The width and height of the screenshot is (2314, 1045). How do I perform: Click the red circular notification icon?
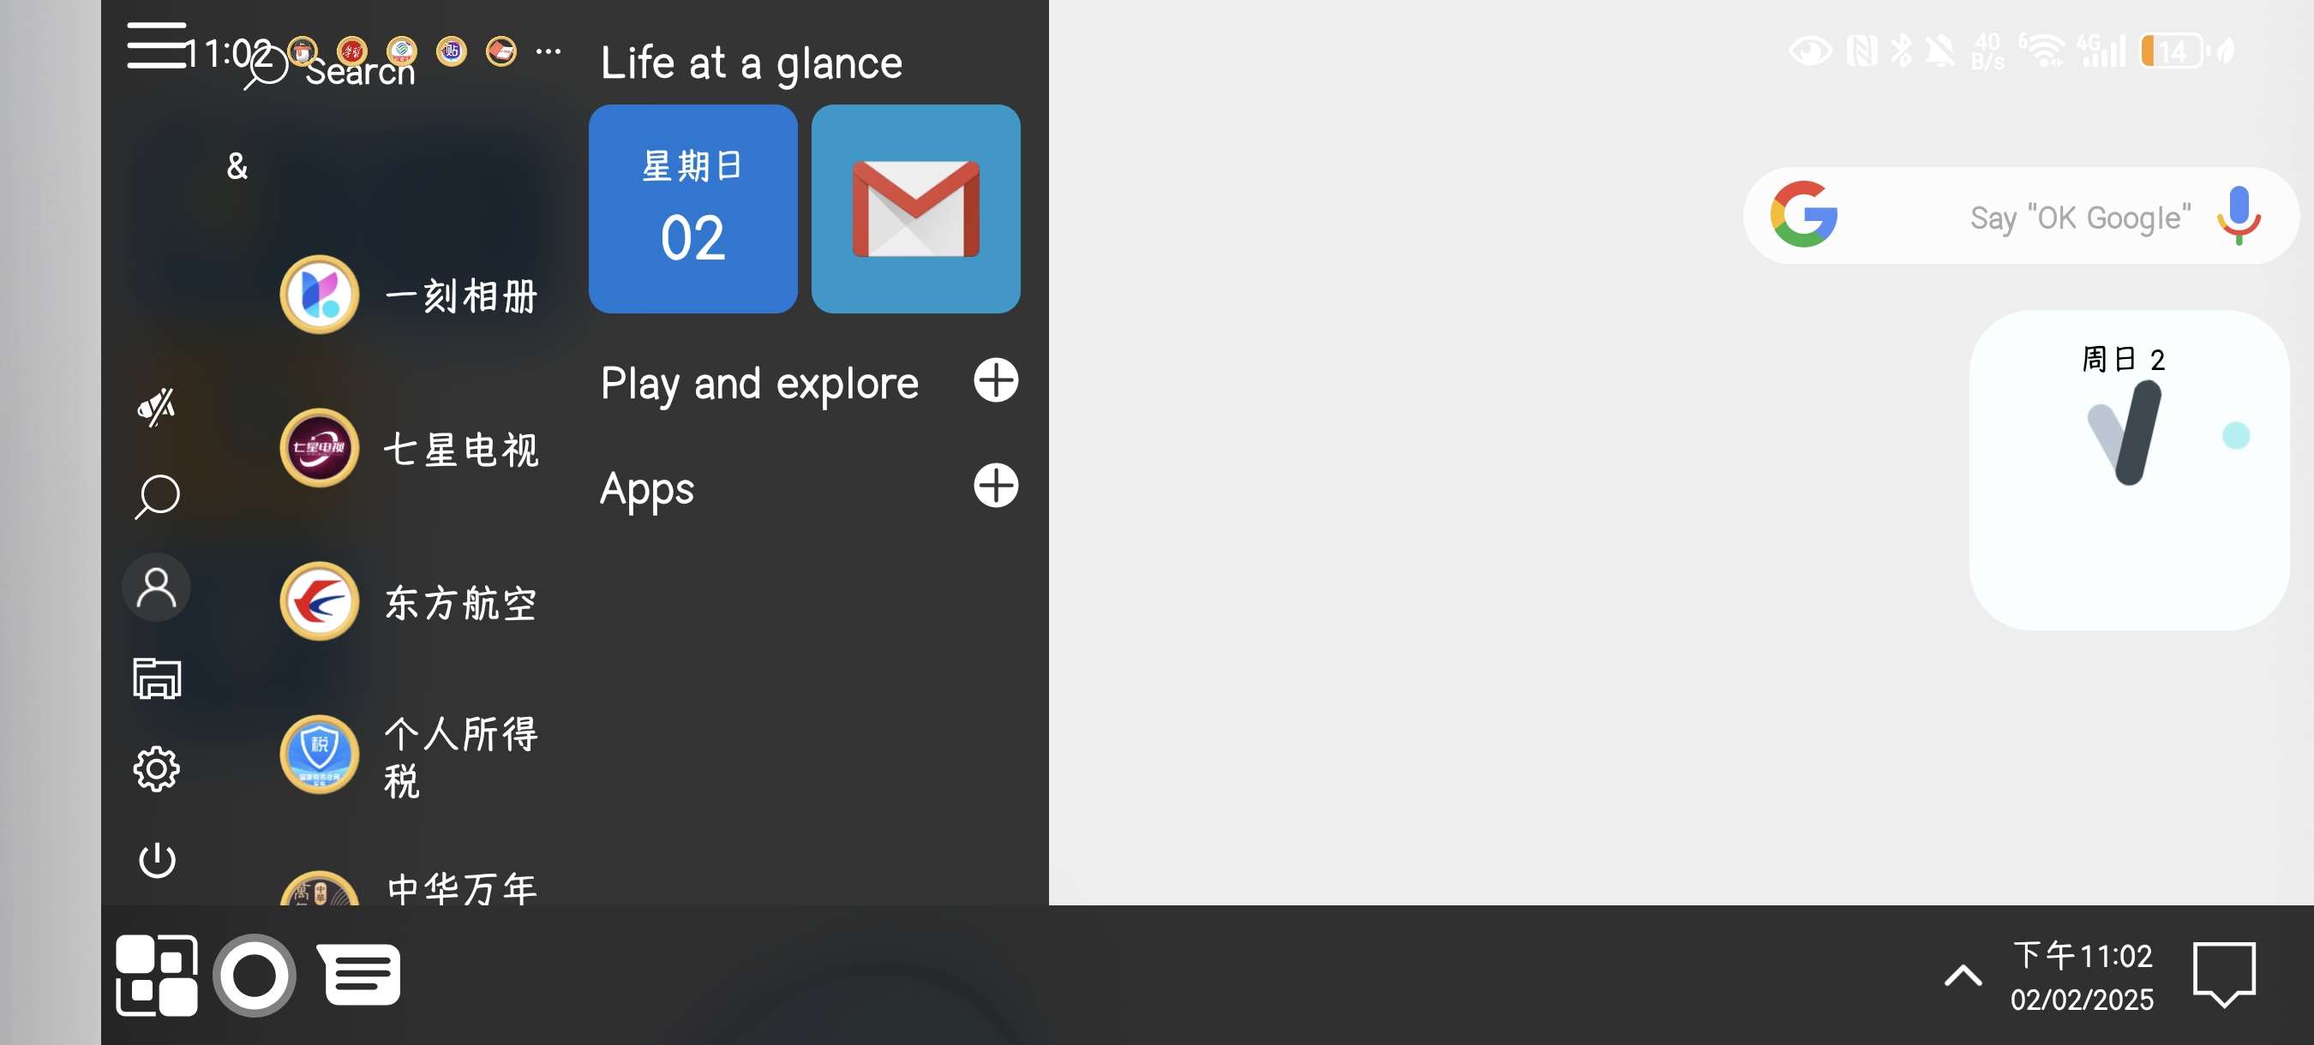tap(352, 51)
